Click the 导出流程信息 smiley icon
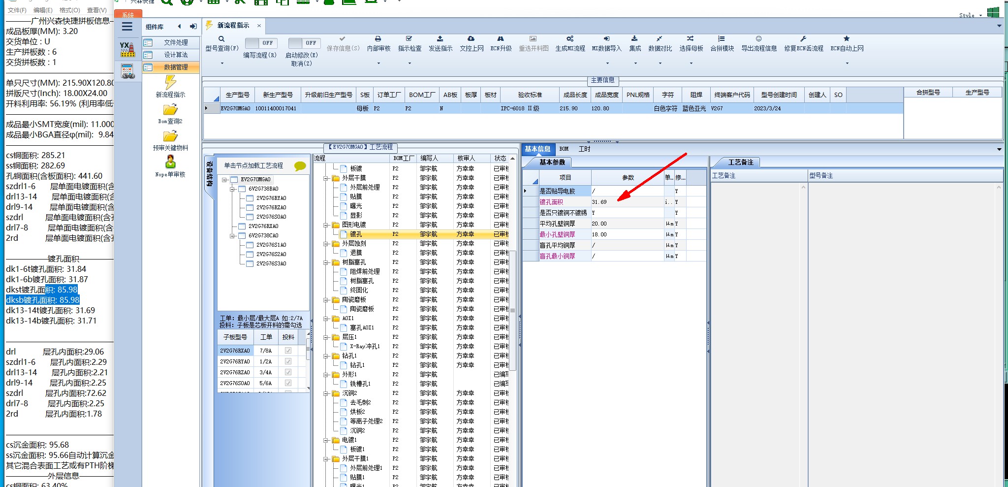 (x=759, y=38)
